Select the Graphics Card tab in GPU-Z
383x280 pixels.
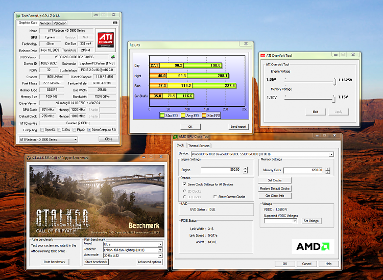tap(28, 22)
